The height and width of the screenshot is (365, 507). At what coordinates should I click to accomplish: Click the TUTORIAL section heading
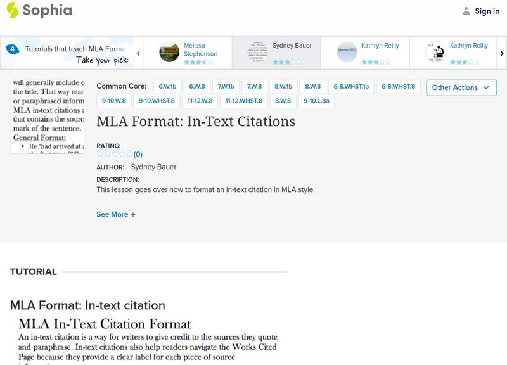coord(34,272)
